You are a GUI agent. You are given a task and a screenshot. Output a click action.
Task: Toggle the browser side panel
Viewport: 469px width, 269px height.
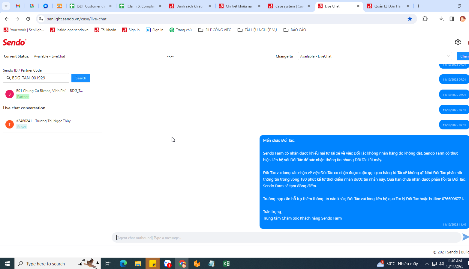coord(452,19)
